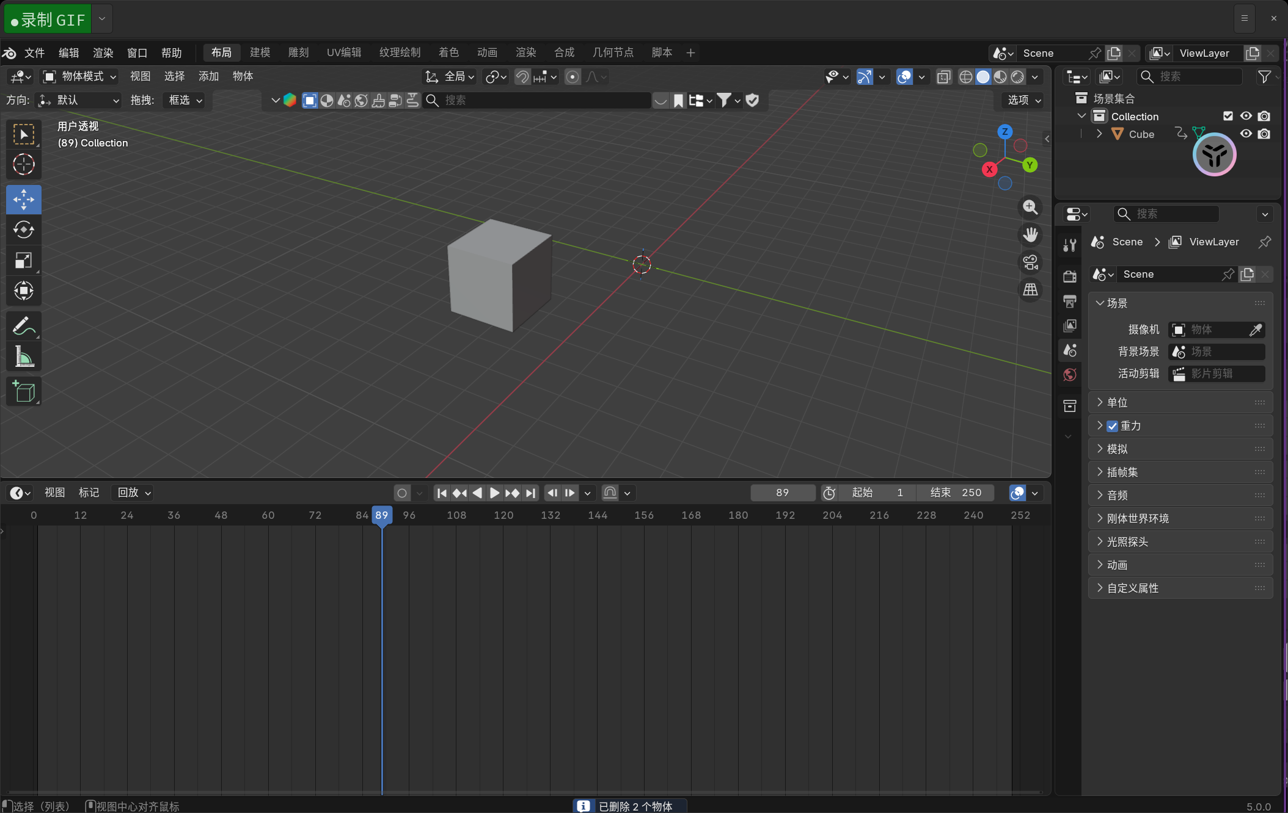This screenshot has height=813, width=1288.
Task: Hide Cube in viewport via eye icon
Action: 1246,134
